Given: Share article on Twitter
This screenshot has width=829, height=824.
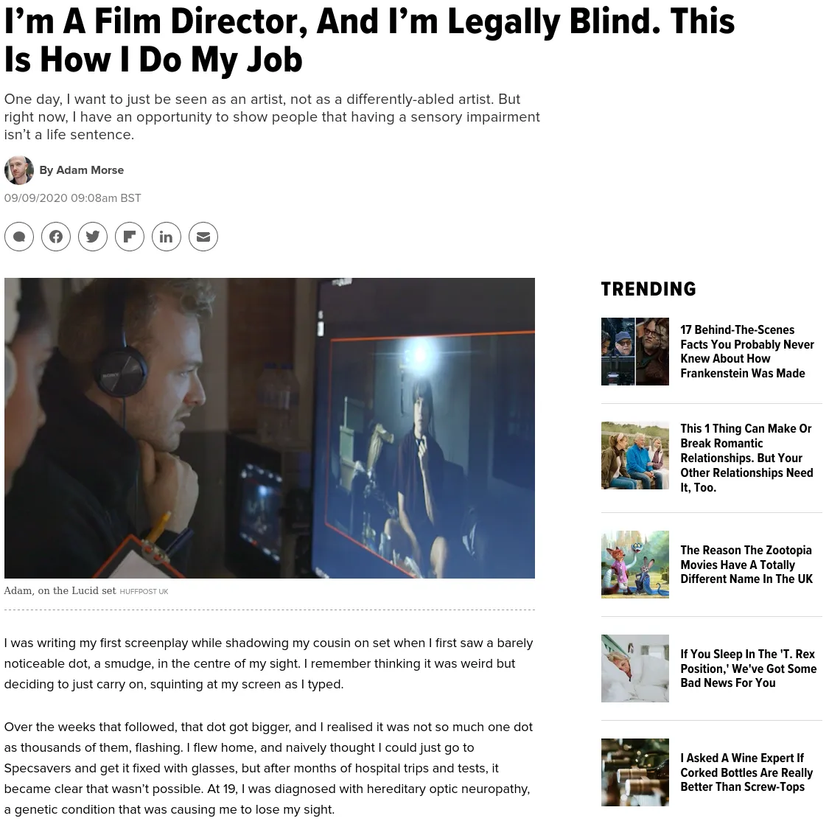Looking at the screenshot, I should [x=93, y=237].
